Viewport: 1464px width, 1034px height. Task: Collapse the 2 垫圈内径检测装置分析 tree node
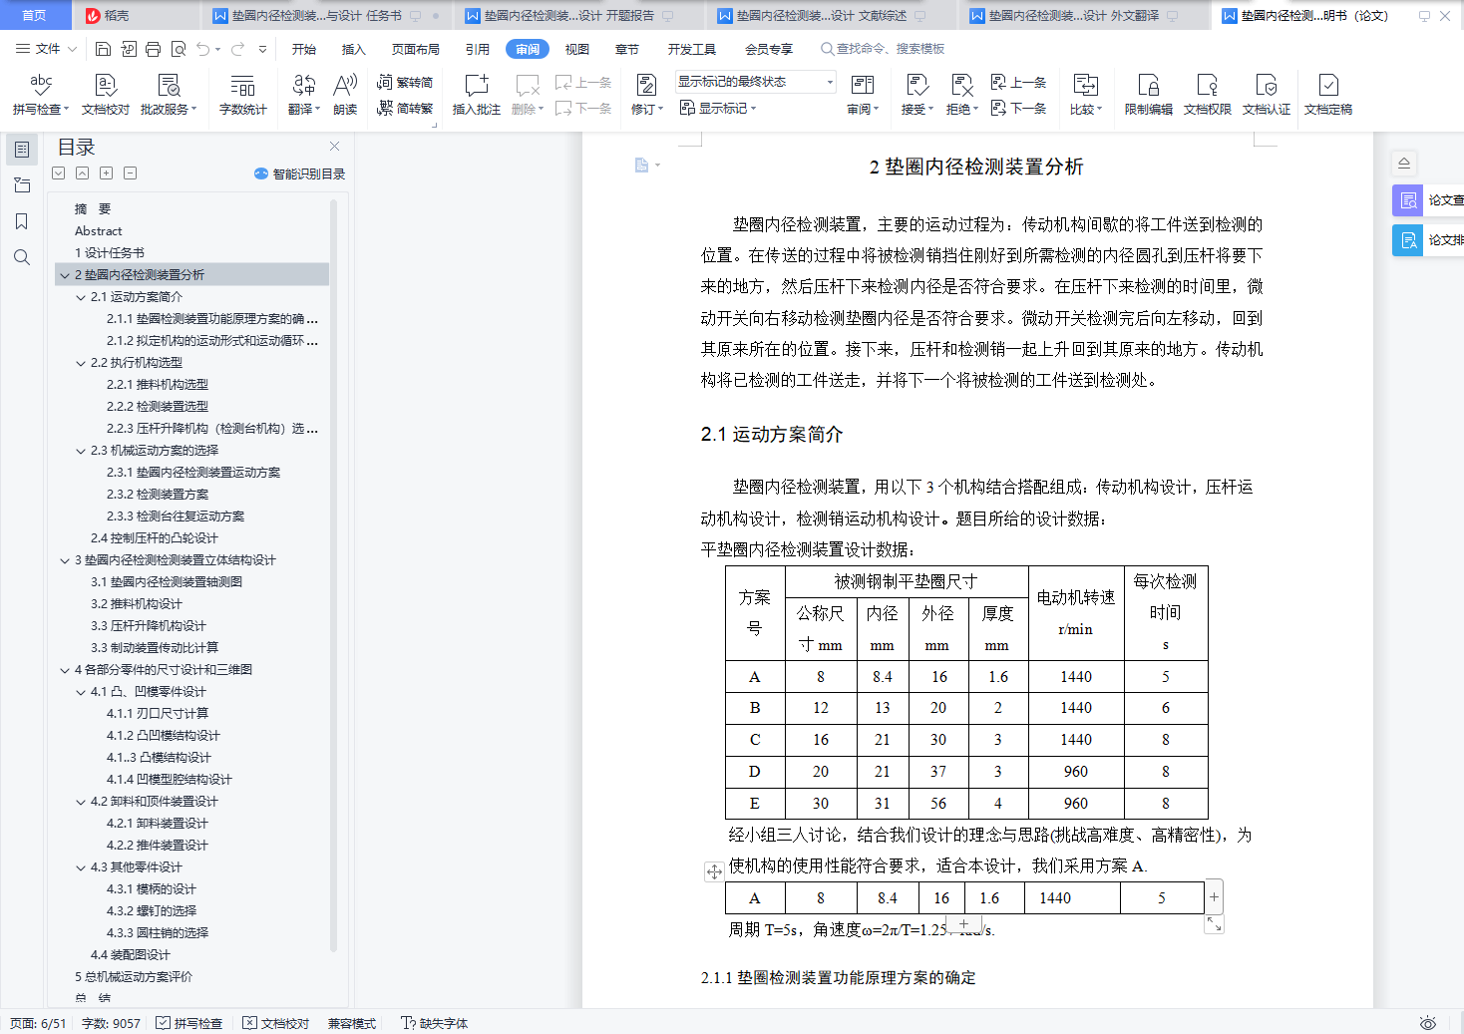point(65,275)
